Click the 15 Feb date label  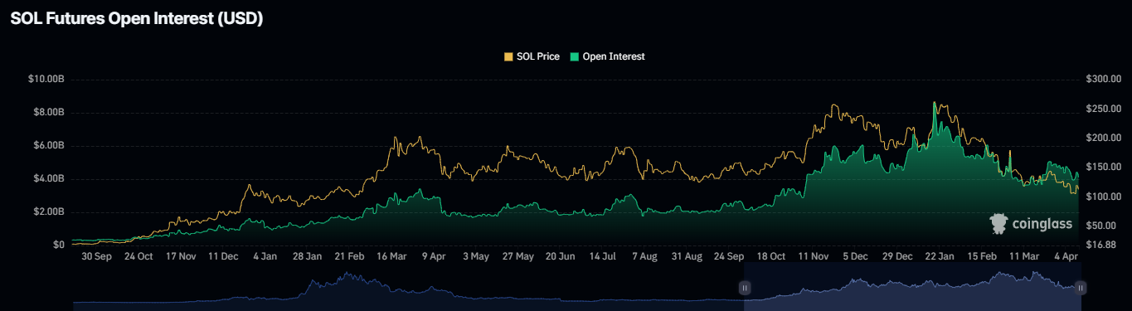[x=982, y=257]
